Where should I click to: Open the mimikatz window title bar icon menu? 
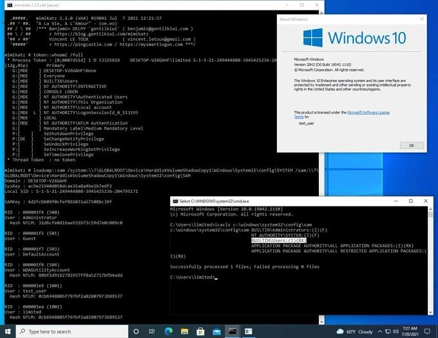[x=4, y=4]
